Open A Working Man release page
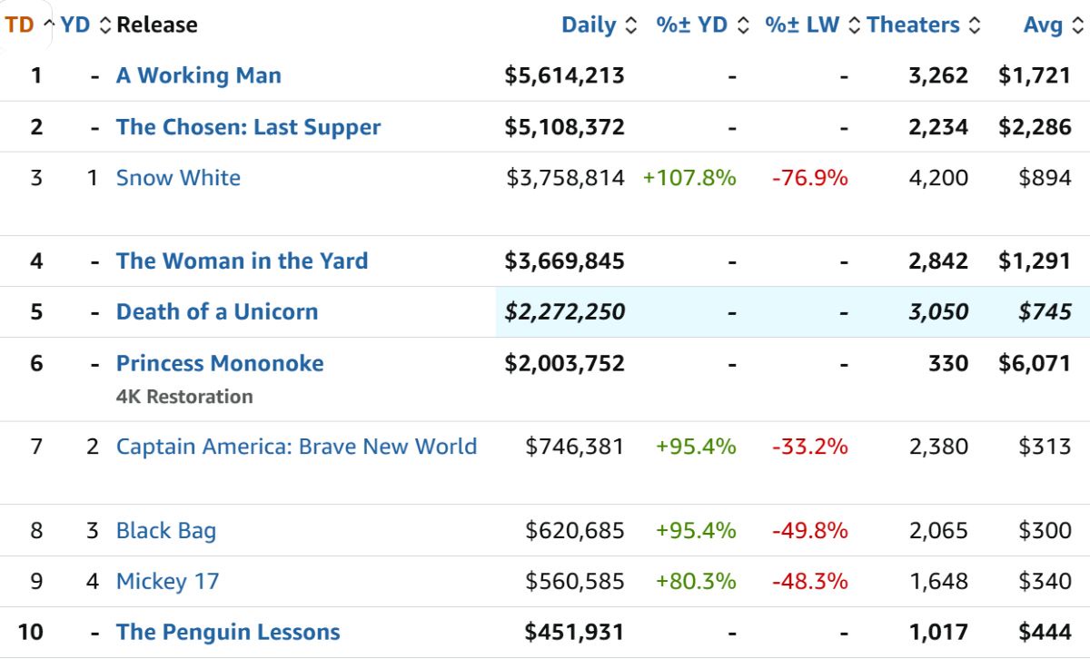 [199, 75]
